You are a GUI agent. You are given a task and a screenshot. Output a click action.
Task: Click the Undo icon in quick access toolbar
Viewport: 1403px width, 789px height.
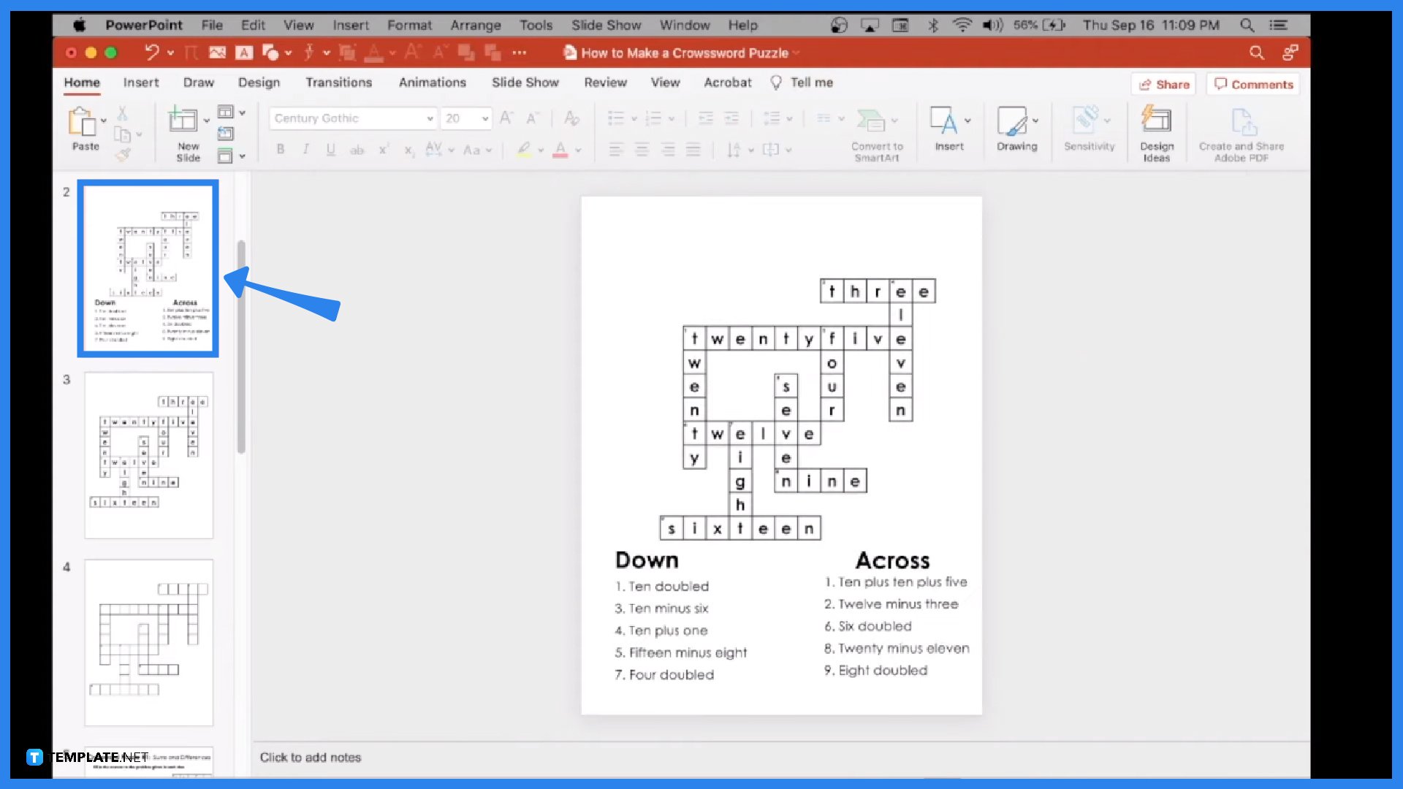(151, 53)
